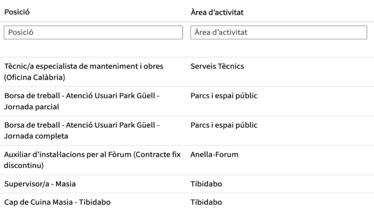Click the Àrea d'activitat column header
Screen dimensions: 374x210
[x=217, y=12]
